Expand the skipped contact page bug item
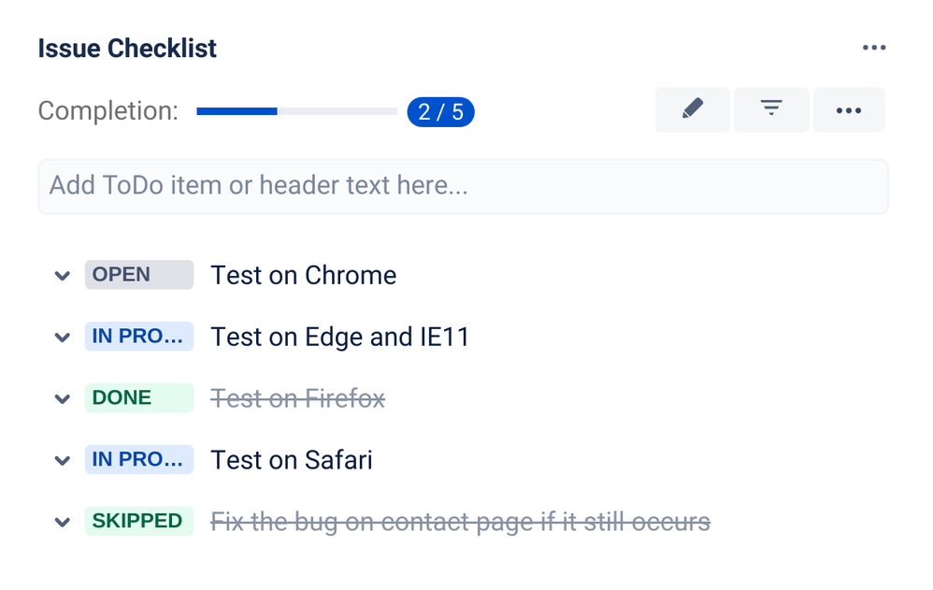 pyautogui.click(x=62, y=522)
